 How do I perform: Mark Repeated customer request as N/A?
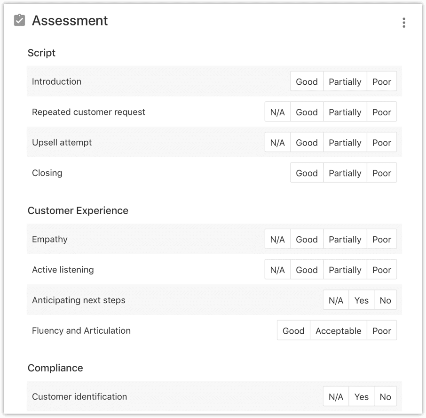[x=277, y=112]
